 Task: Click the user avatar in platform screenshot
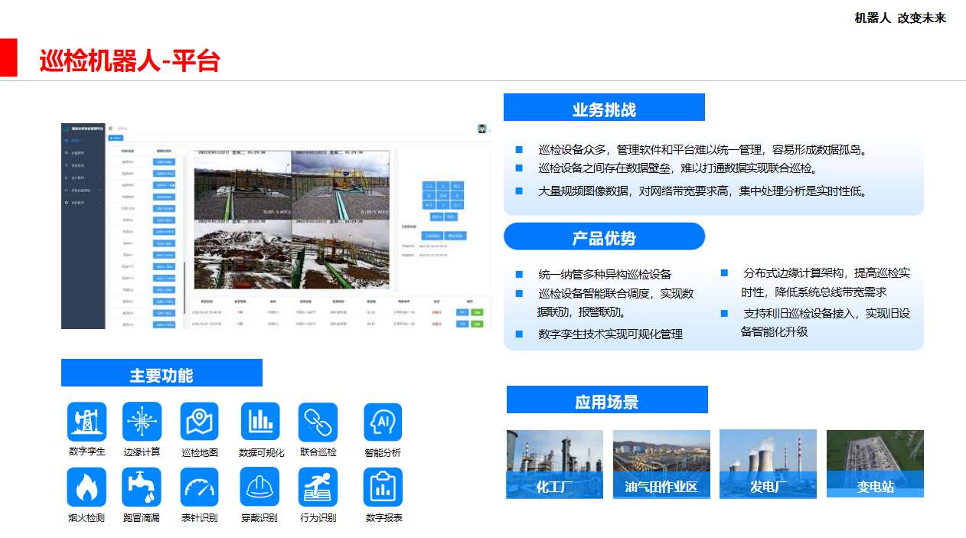point(482,129)
